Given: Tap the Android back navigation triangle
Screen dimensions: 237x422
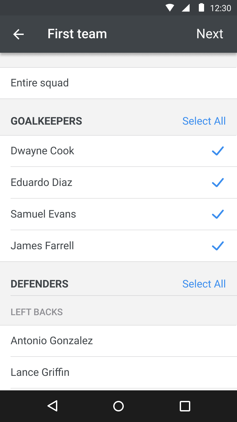Looking at the screenshot, I should [x=53, y=406].
